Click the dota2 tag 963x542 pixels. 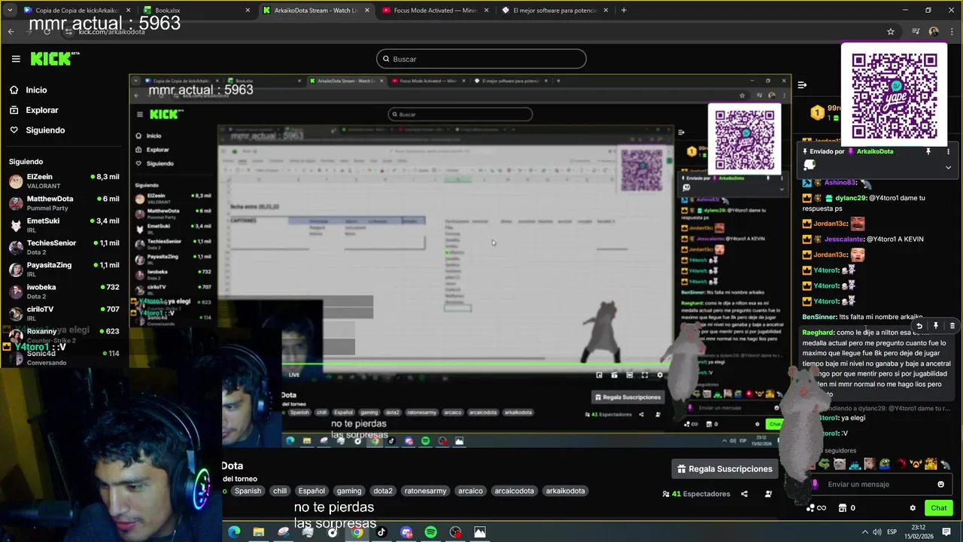coord(383,491)
